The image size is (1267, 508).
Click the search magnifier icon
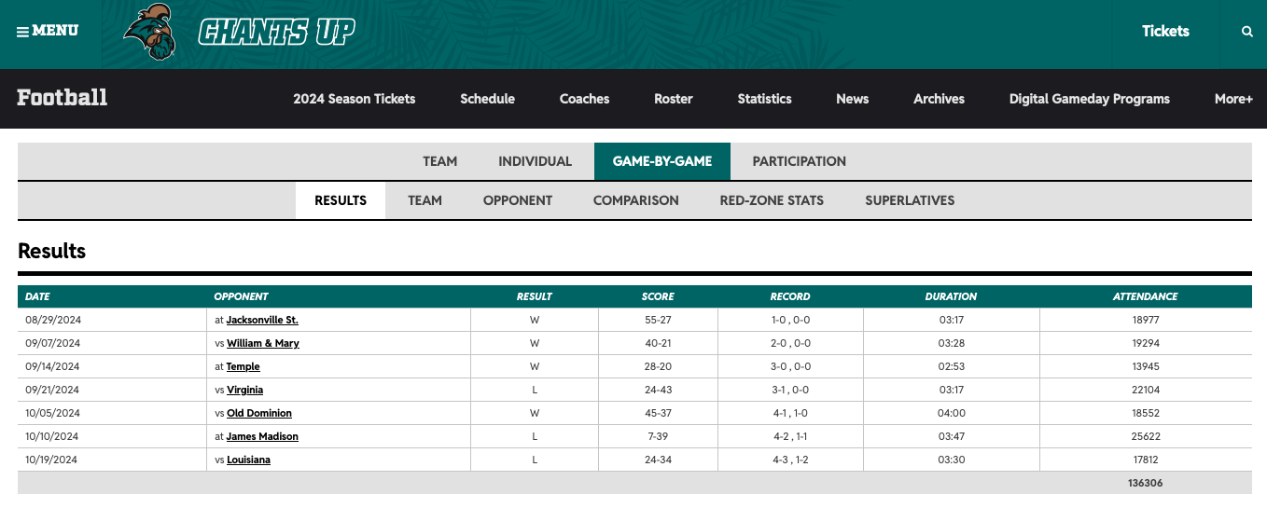pos(1247,32)
